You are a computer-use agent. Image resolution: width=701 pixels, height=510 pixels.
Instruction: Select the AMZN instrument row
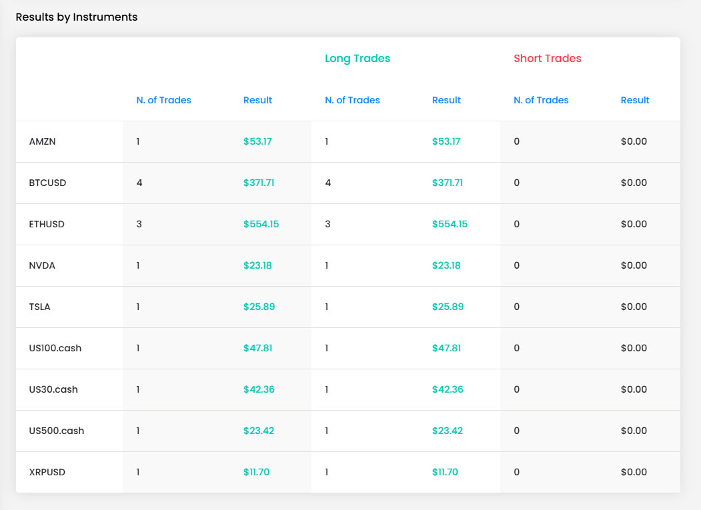coord(347,142)
